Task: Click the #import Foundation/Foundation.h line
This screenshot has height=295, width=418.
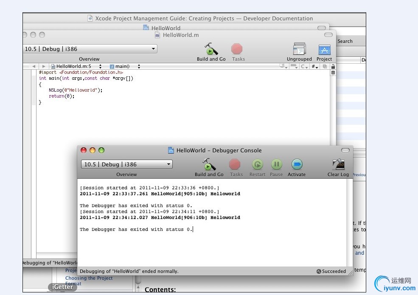Action: [81, 72]
